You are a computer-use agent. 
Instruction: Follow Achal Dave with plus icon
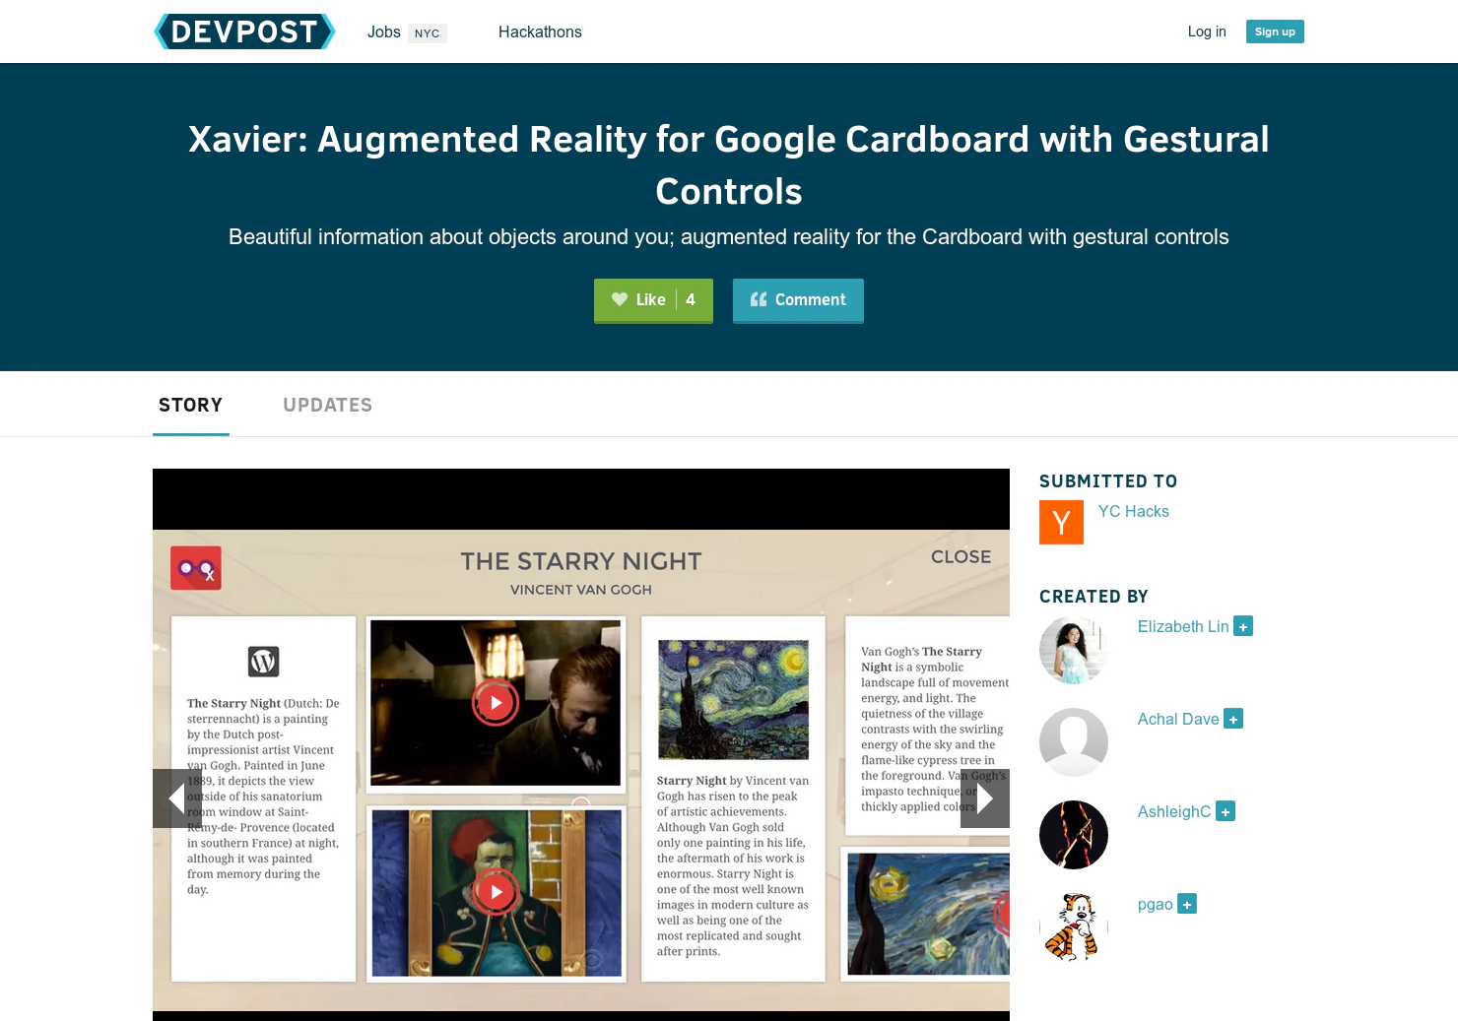1233,719
